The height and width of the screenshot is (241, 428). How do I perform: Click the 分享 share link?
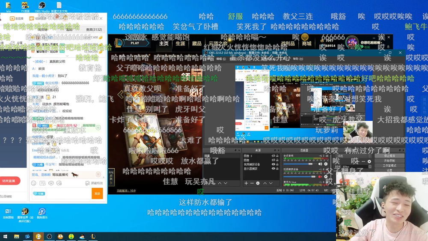(18, 43)
